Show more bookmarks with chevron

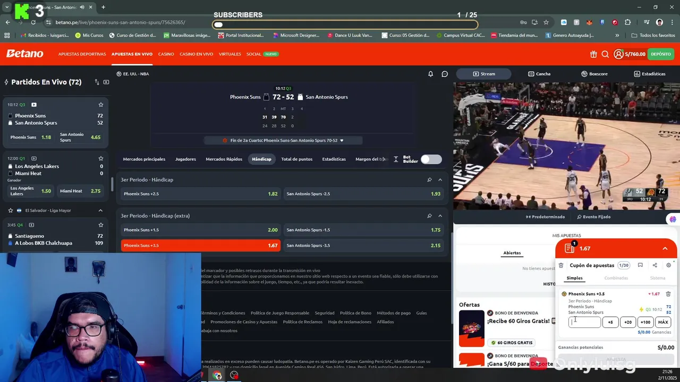click(x=617, y=36)
